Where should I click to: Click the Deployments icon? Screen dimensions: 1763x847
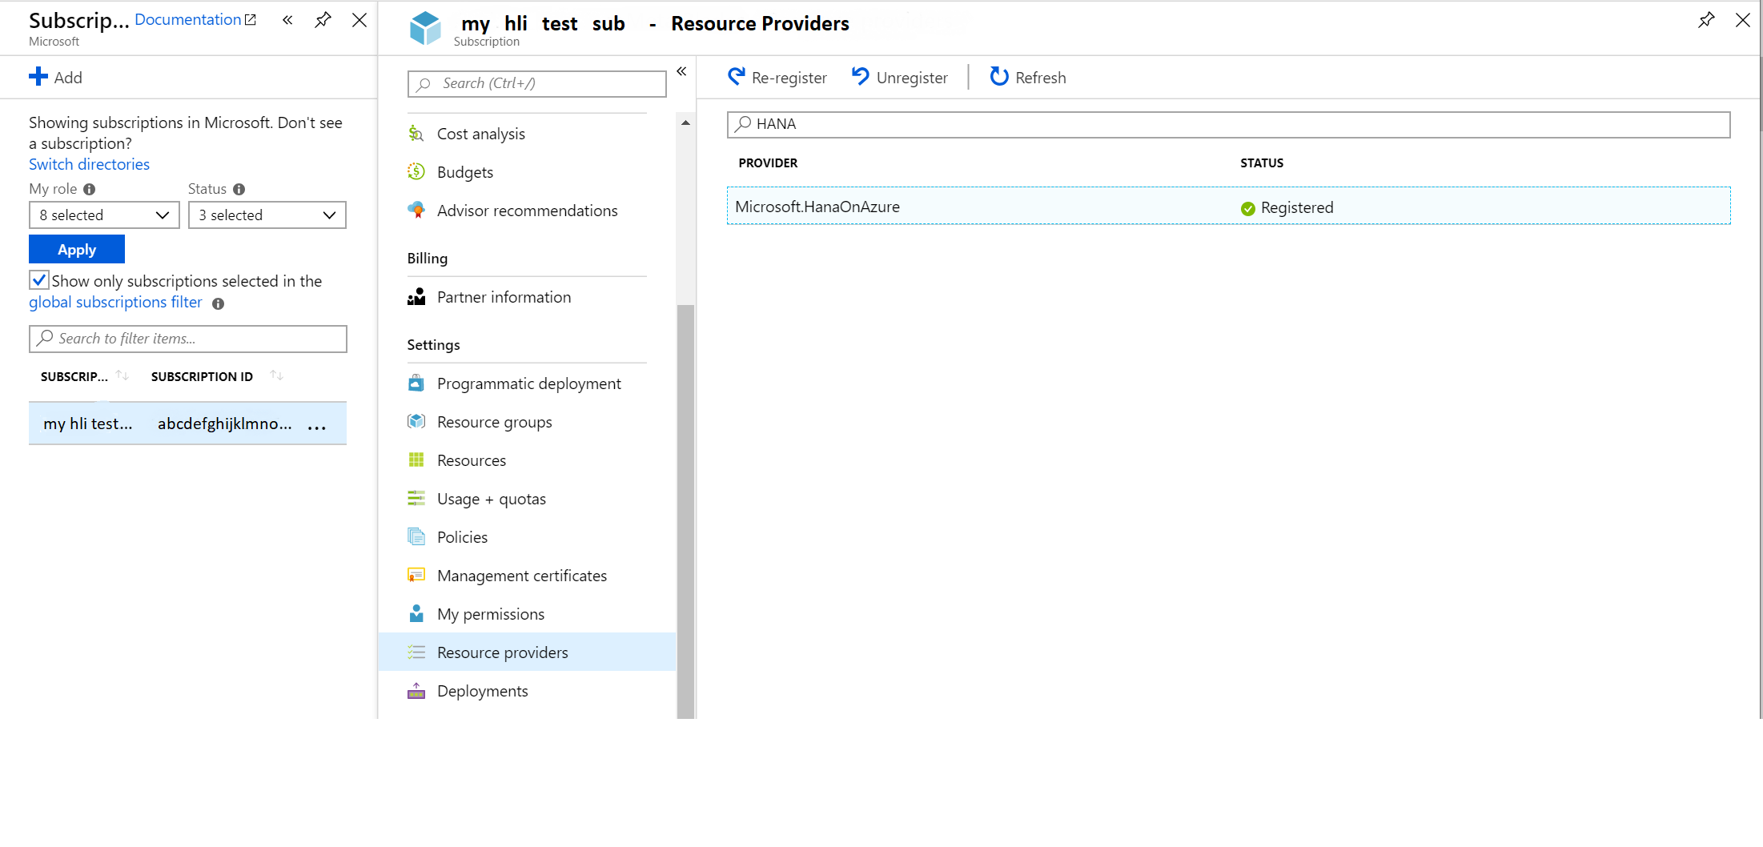tap(416, 690)
